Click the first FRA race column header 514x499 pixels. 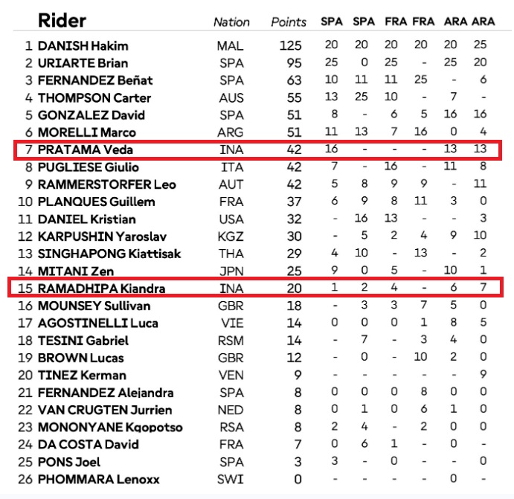(x=396, y=22)
